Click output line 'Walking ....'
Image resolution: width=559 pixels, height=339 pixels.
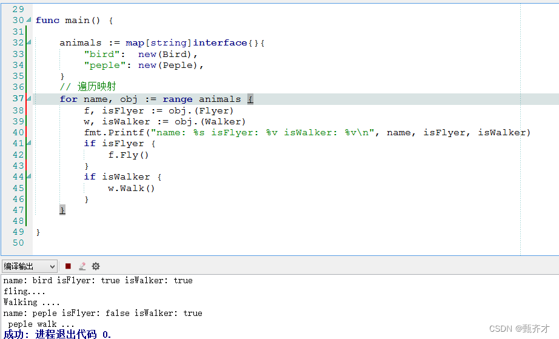point(32,302)
